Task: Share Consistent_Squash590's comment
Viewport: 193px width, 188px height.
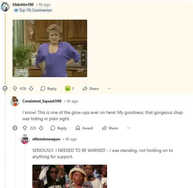Action: pyautogui.click(x=110, y=128)
